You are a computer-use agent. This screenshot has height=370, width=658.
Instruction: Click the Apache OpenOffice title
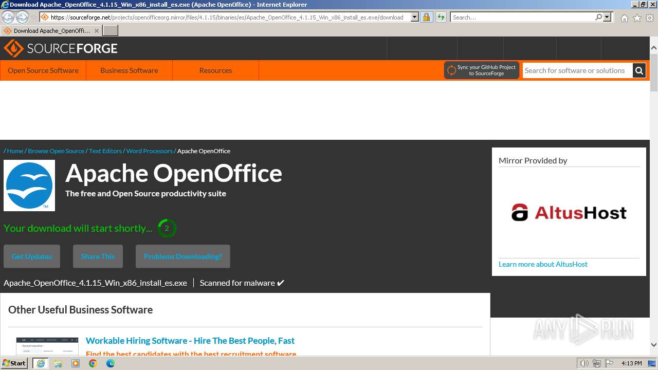(174, 173)
